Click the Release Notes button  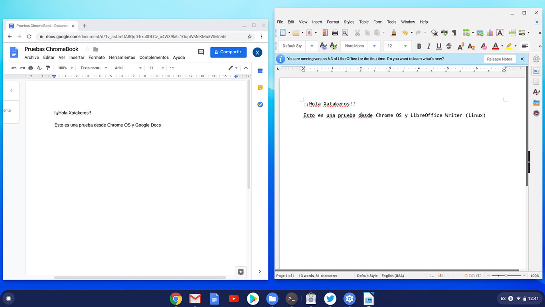(500, 59)
